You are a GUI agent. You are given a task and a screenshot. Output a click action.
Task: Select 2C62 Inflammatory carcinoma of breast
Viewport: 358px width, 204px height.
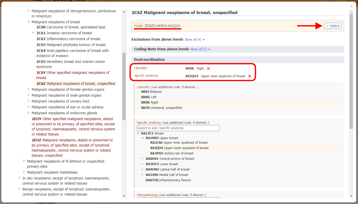(68, 39)
